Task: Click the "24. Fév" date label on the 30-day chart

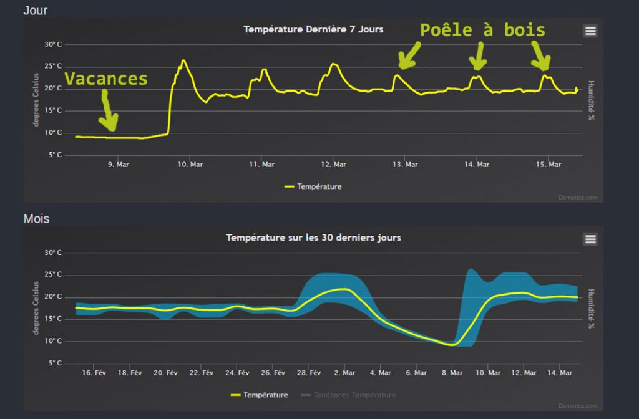Action: (237, 373)
